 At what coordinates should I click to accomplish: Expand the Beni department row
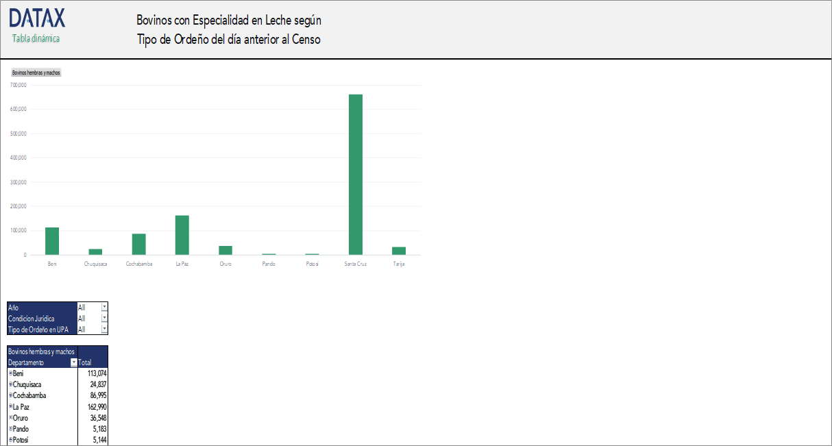10,373
